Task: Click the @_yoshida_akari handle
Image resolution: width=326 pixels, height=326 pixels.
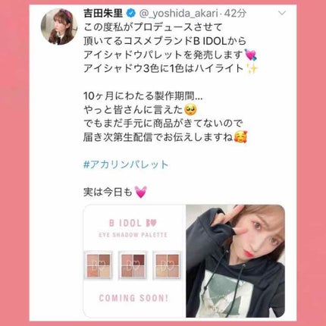Action: [178, 14]
